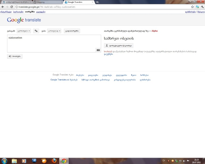Open the target language dropdown
This screenshot has height=164, width=205.
tap(54, 31)
